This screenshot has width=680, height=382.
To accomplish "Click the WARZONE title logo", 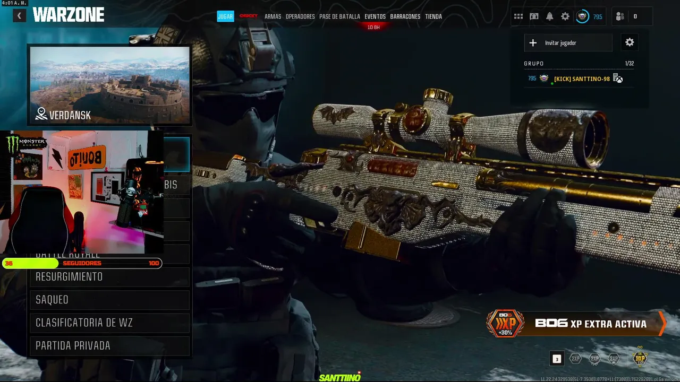I will (x=69, y=15).
